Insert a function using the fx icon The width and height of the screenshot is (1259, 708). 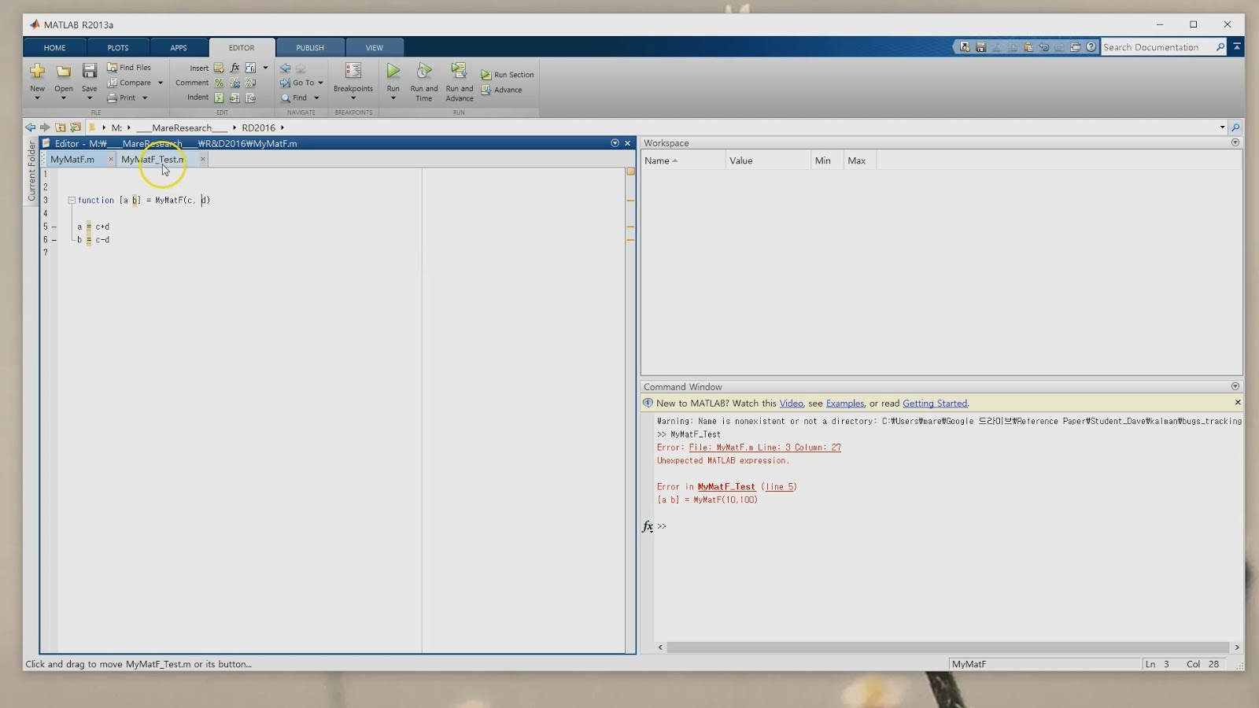point(234,68)
